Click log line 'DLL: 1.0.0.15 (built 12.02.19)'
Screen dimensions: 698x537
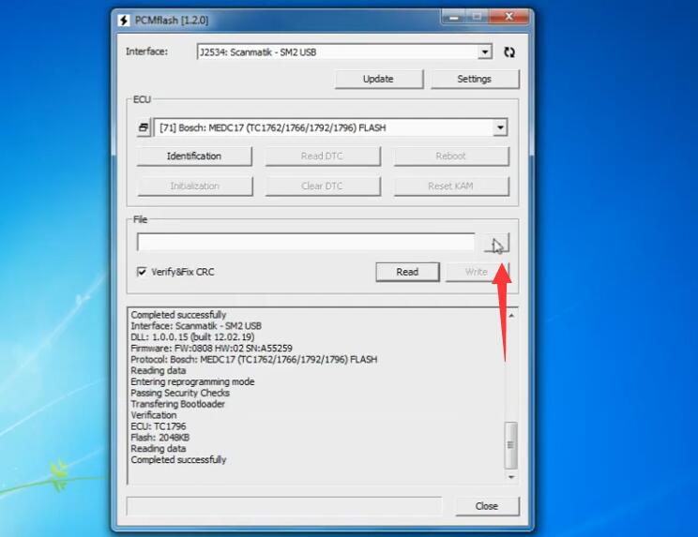pyautogui.click(x=192, y=337)
